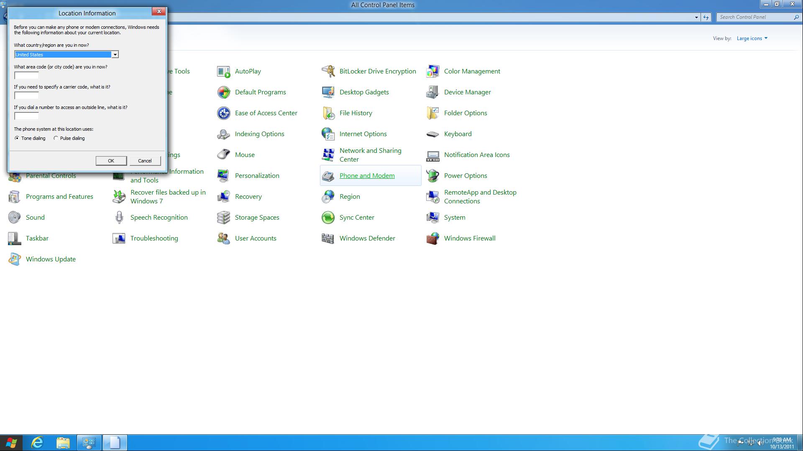The height and width of the screenshot is (451, 803).
Task: Click the Recovery icon
Action: 224,197
